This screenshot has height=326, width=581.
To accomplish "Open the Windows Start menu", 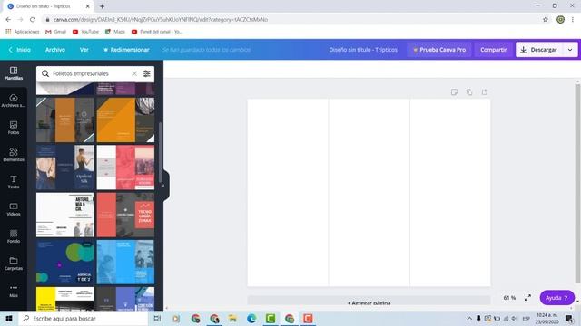I will (9, 318).
